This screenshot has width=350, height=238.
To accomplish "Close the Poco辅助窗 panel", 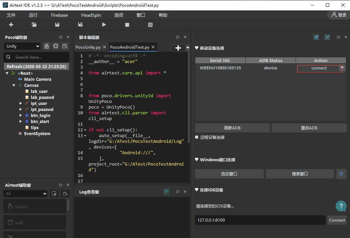I will (68, 37).
